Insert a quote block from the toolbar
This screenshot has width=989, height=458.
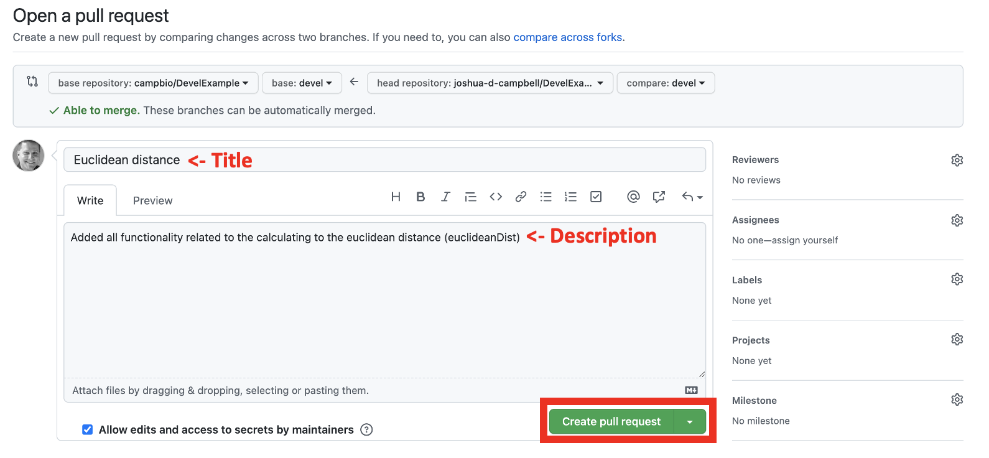(470, 197)
